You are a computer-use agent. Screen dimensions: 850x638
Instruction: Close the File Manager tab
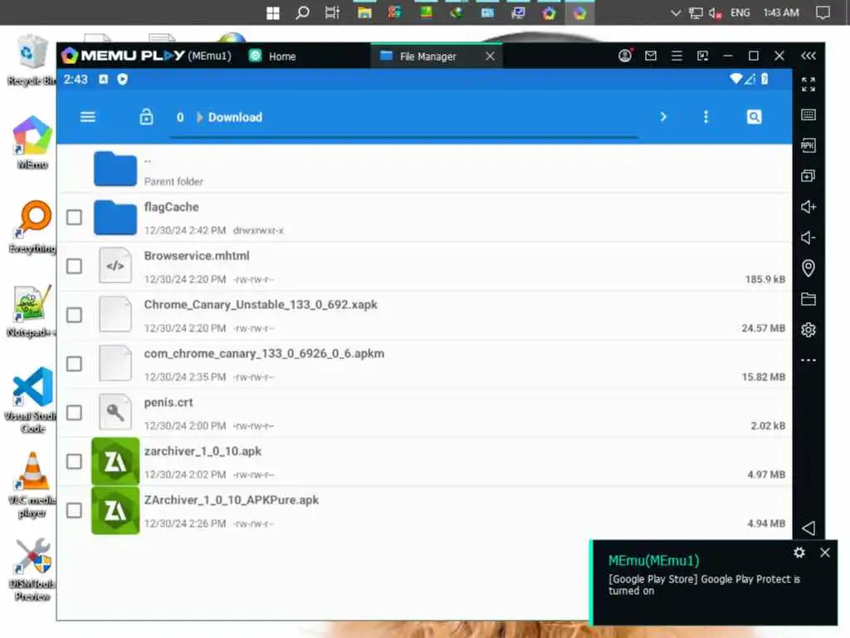490,56
